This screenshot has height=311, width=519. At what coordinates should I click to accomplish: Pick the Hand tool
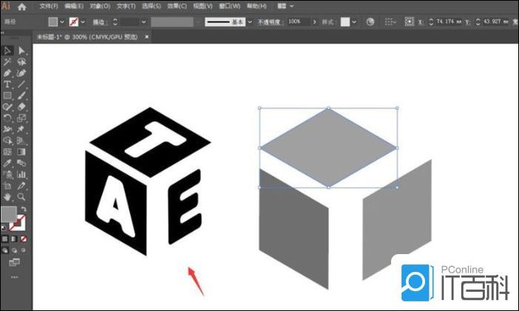tap(7, 196)
